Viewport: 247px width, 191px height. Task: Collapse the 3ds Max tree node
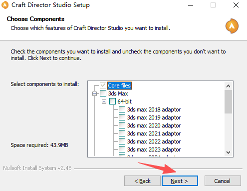pyautogui.click(x=94, y=93)
